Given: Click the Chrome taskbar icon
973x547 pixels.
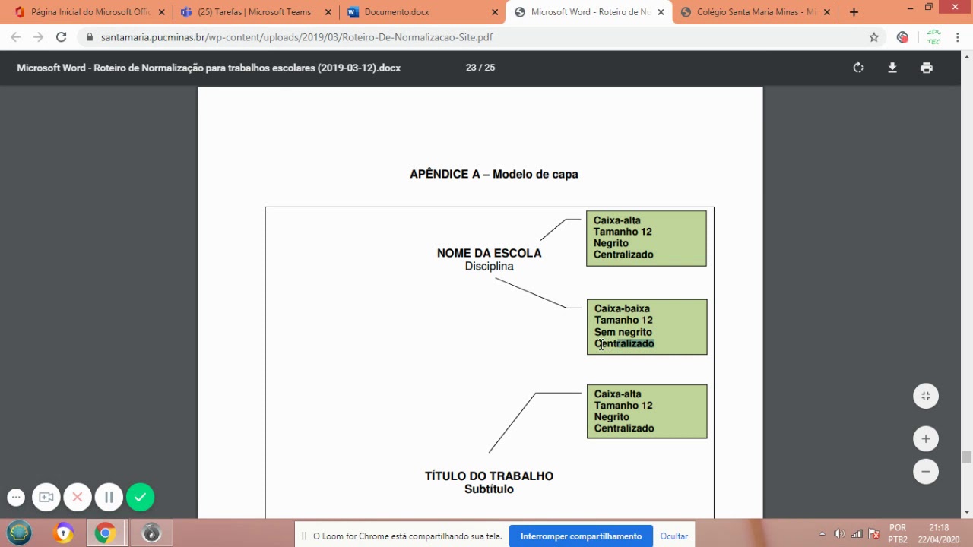Looking at the screenshot, I should [106, 533].
